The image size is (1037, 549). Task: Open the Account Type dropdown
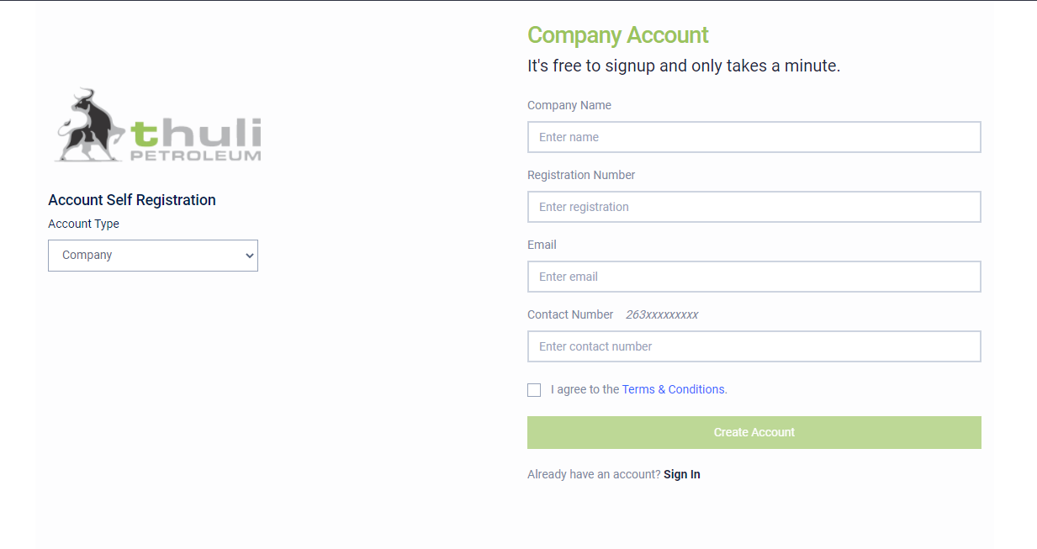pos(153,256)
